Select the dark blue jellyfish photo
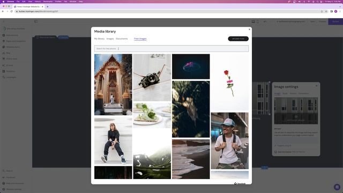This screenshot has height=193, width=343. pyautogui.click(x=191, y=66)
